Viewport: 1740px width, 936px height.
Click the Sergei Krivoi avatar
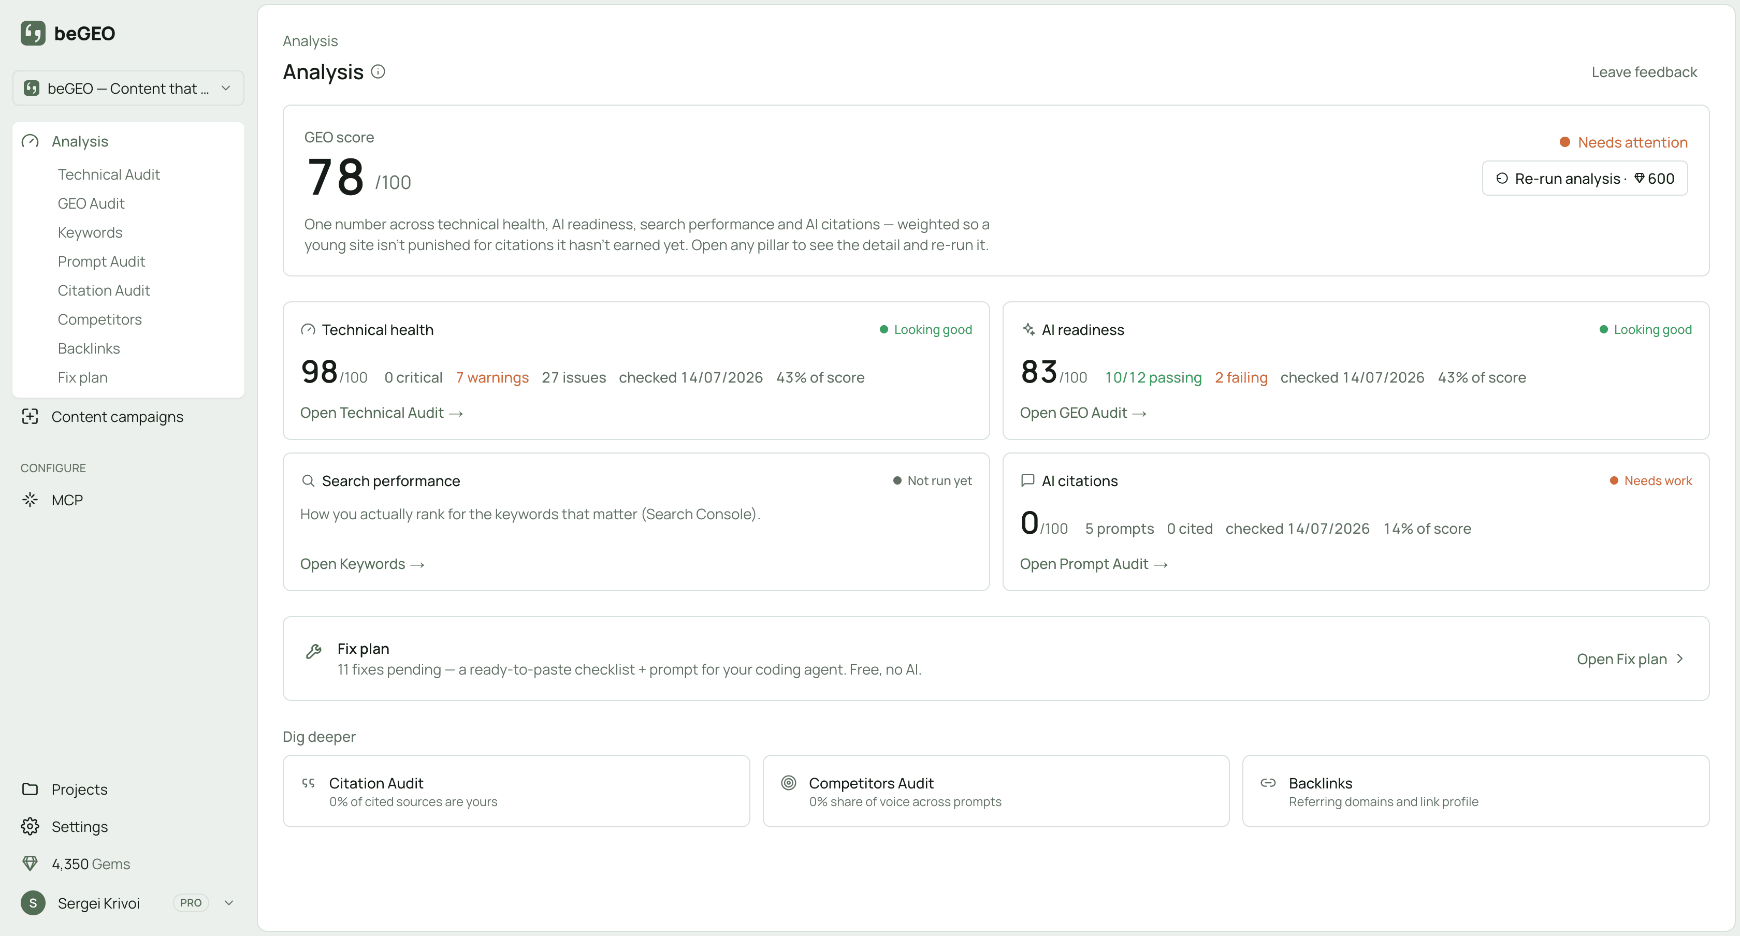[33, 903]
